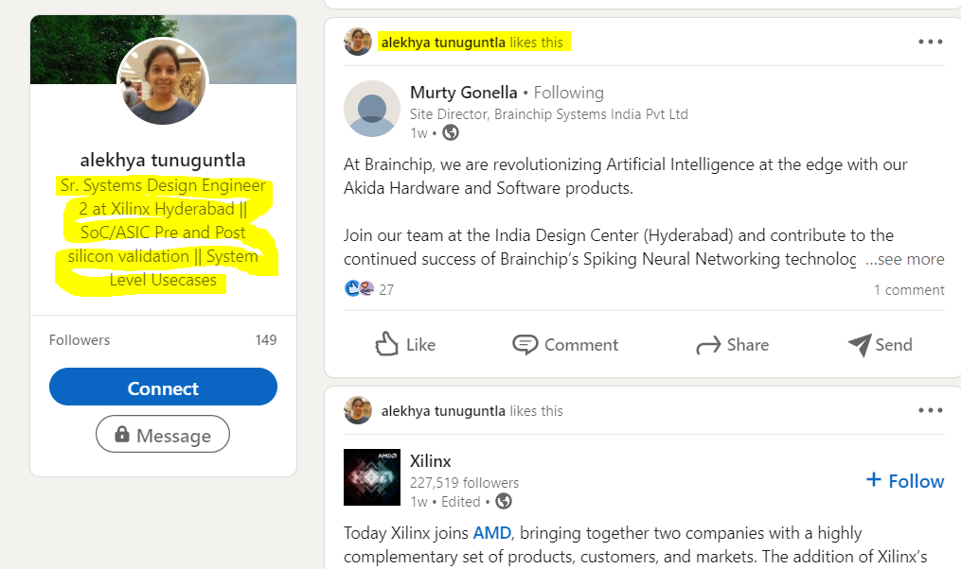961x569 pixels.
Task: Open alekhya tunuguntla's profile photo
Action: pyautogui.click(x=163, y=80)
